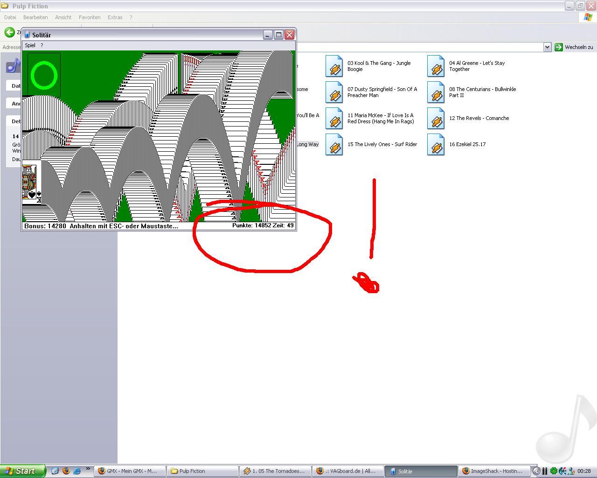Select file icon of 03 Kool & The Gang

coord(334,66)
